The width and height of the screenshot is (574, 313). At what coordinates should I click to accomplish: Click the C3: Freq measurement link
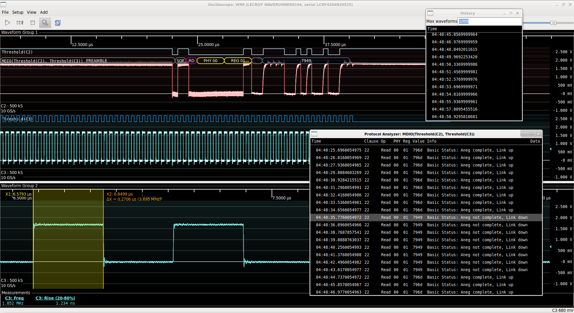(x=14, y=298)
